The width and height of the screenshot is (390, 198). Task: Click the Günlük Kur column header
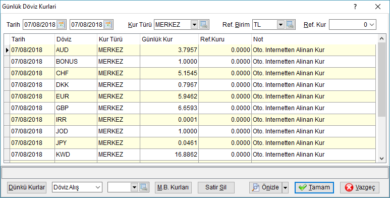click(170, 39)
